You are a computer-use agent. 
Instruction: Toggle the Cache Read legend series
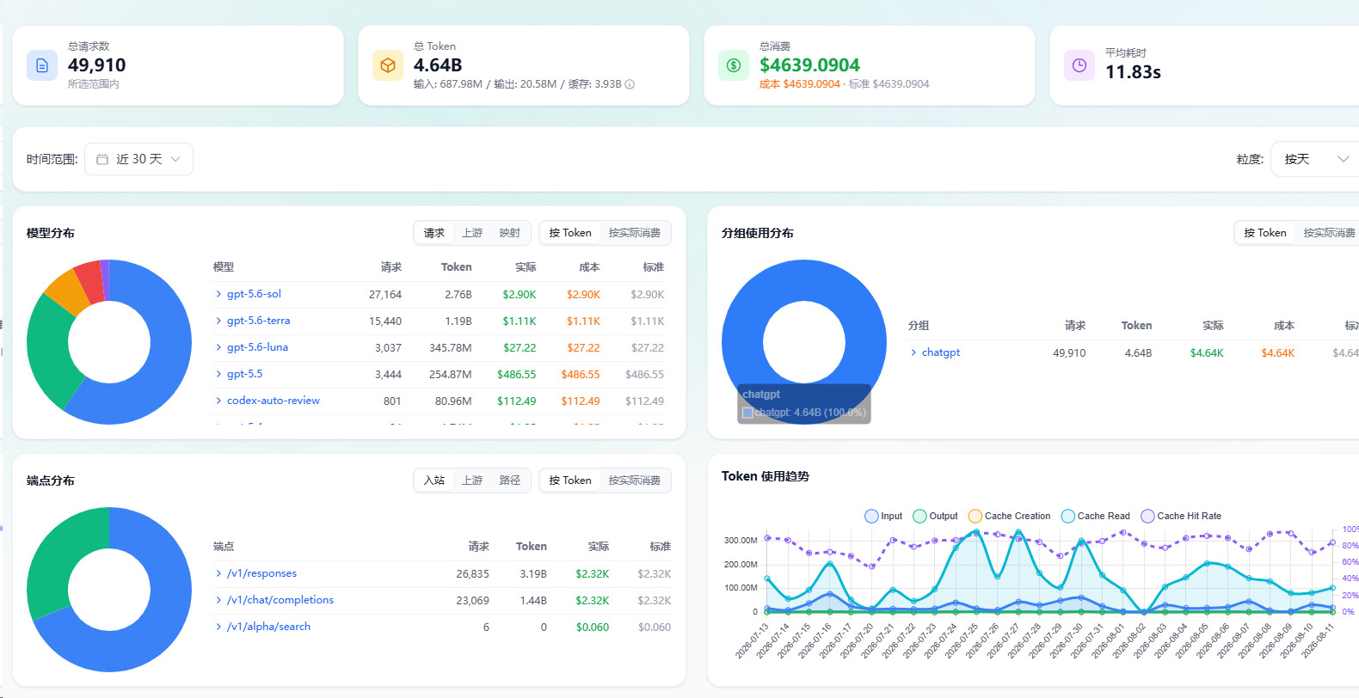click(1096, 516)
